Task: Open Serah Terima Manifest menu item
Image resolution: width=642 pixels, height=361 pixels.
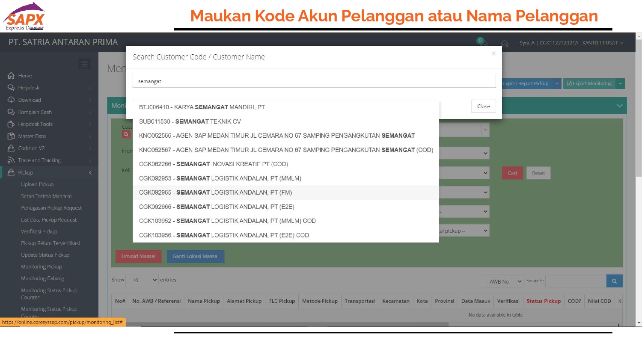Action: (x=47, y=196)
